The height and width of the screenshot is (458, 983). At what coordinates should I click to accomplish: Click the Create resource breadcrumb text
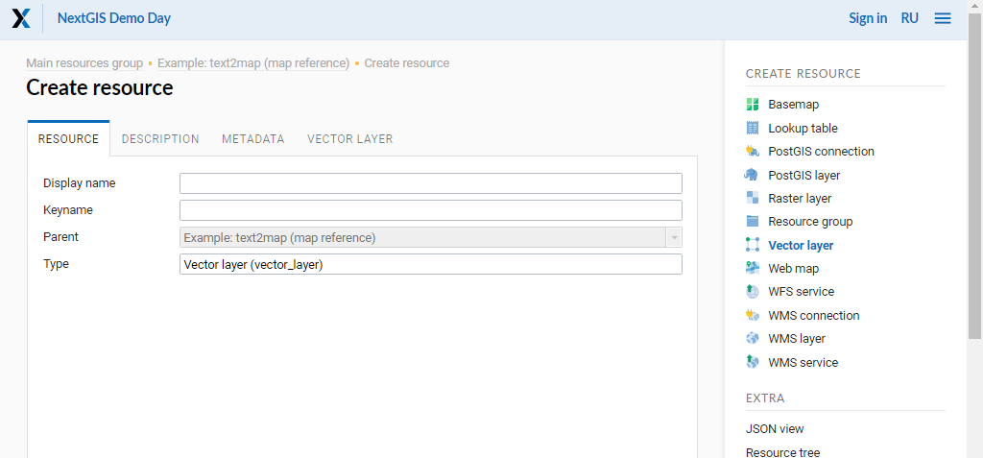pyautogui.click(x=407, y=63)
